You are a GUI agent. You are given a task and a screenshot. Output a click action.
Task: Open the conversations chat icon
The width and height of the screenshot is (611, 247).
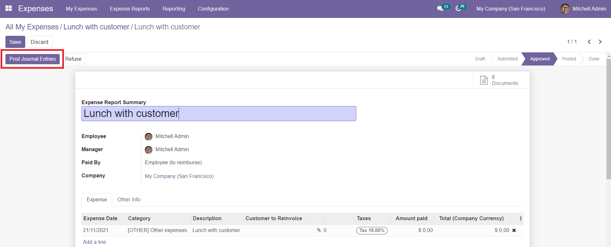(x=440, y=9)
